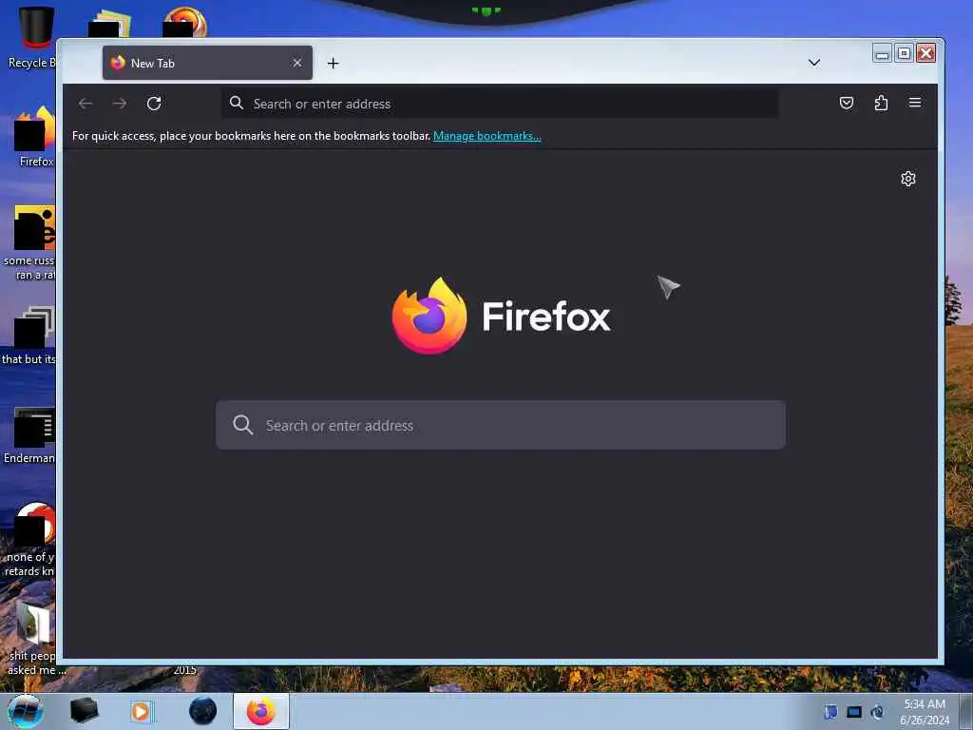973x730 pixels.
Task: Click the monitor system tray icon
Action: (x=854, y=711)
